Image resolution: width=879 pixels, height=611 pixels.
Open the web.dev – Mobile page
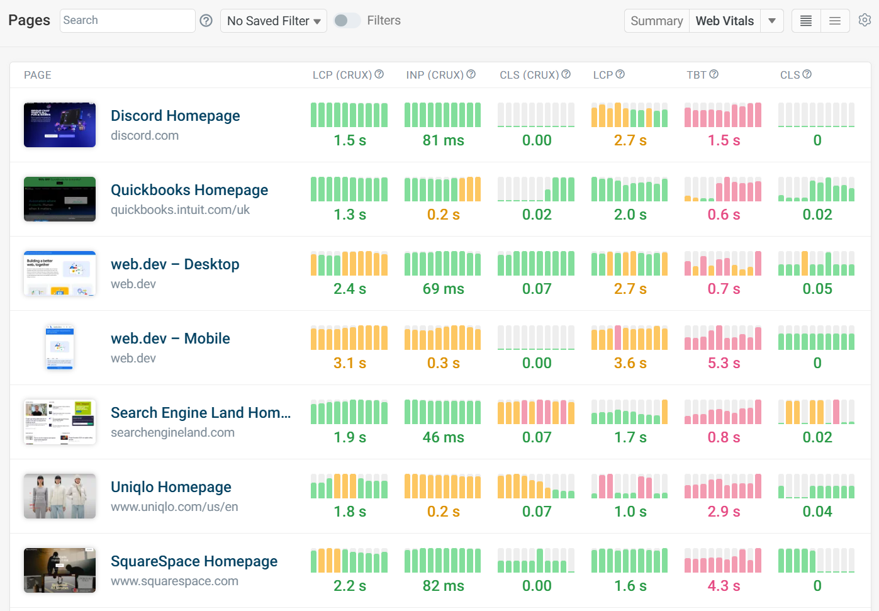[170, 338]
